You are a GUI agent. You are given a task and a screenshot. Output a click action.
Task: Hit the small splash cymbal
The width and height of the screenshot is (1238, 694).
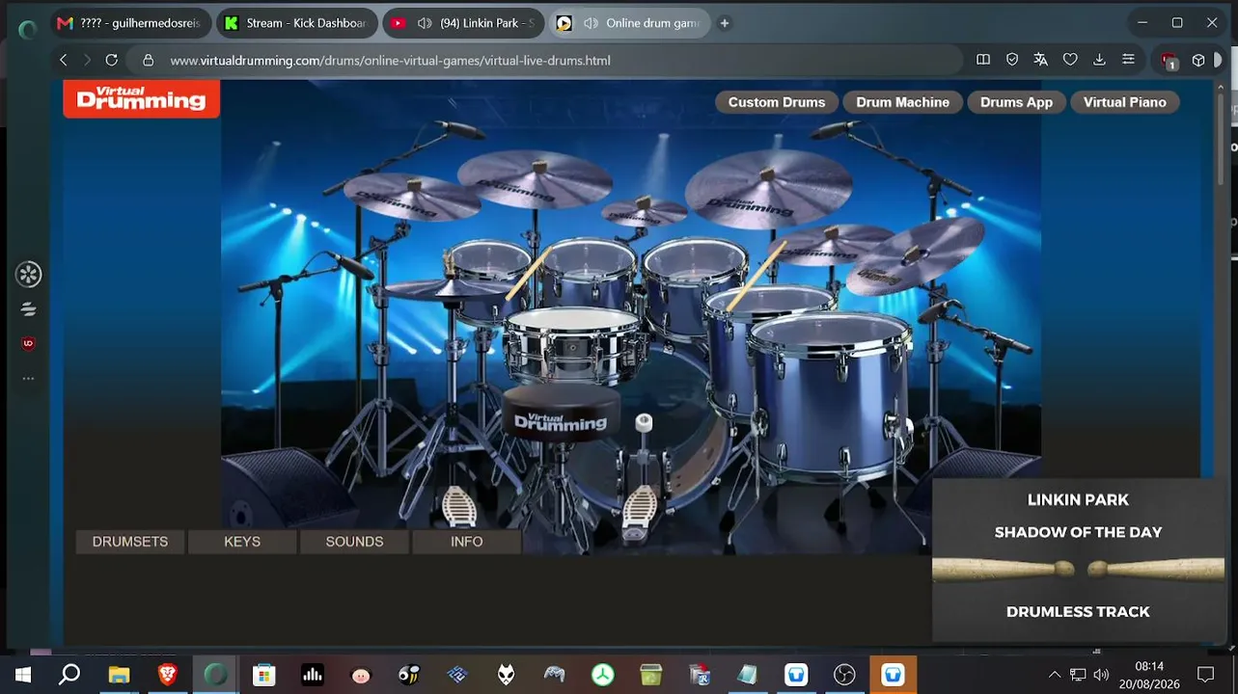tap(644, 211)
